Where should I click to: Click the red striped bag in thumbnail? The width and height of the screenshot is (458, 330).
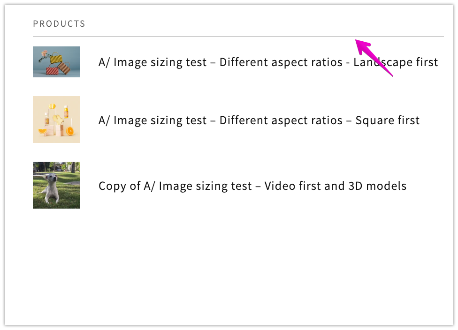click(x=52, y=70)
